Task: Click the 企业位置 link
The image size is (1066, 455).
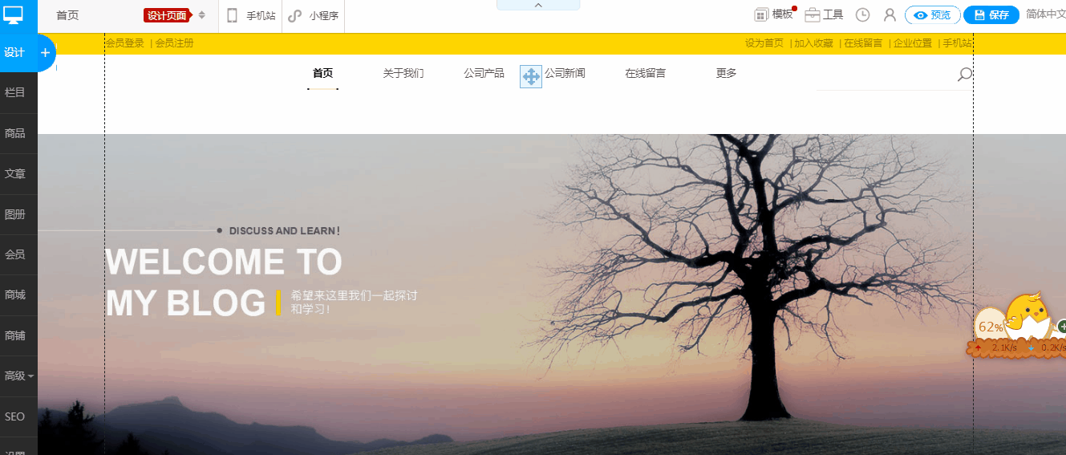Action: [x=913, y=43]
